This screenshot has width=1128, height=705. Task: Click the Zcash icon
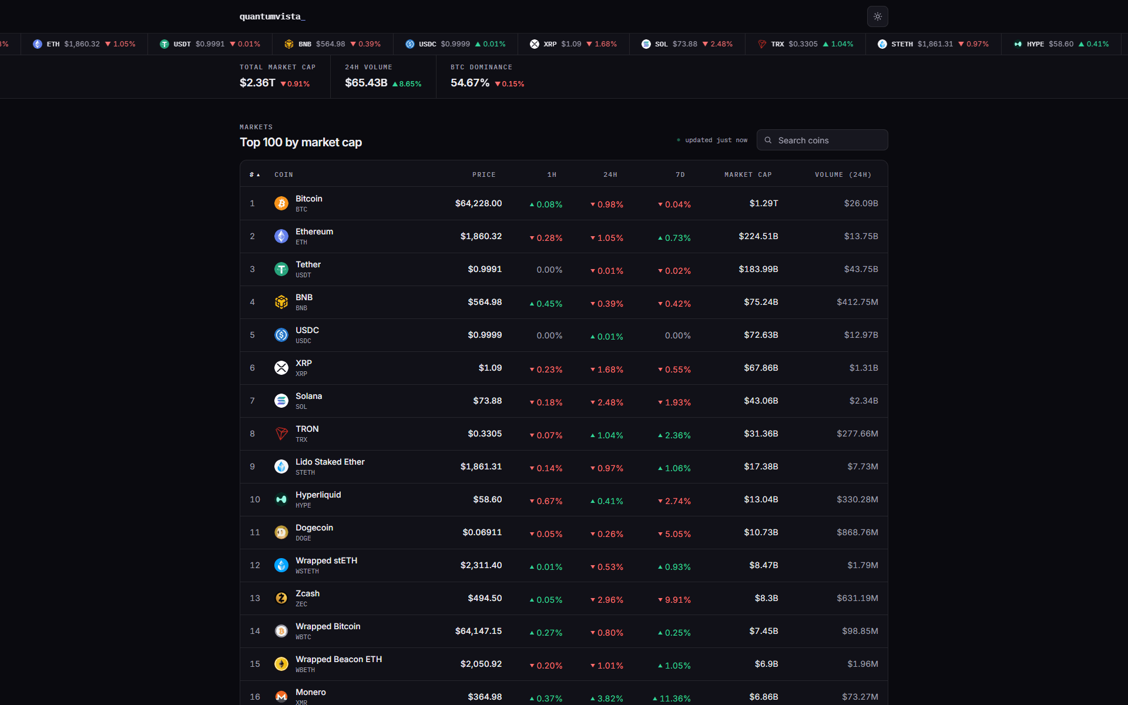(x=281, y=598)
